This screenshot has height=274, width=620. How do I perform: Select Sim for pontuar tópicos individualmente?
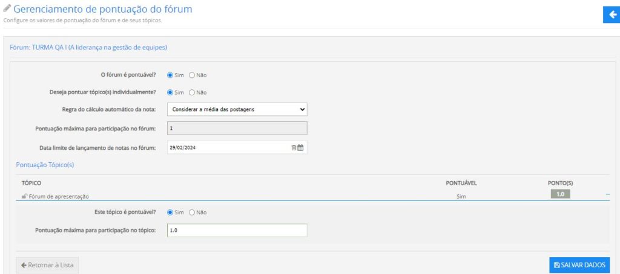[x=170, y=92]
